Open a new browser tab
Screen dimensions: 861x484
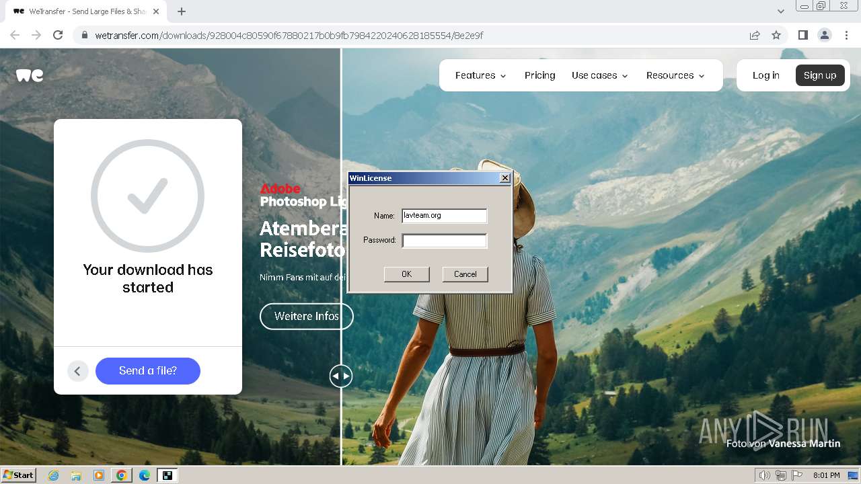pyautogui.click(x=182, y=11)
